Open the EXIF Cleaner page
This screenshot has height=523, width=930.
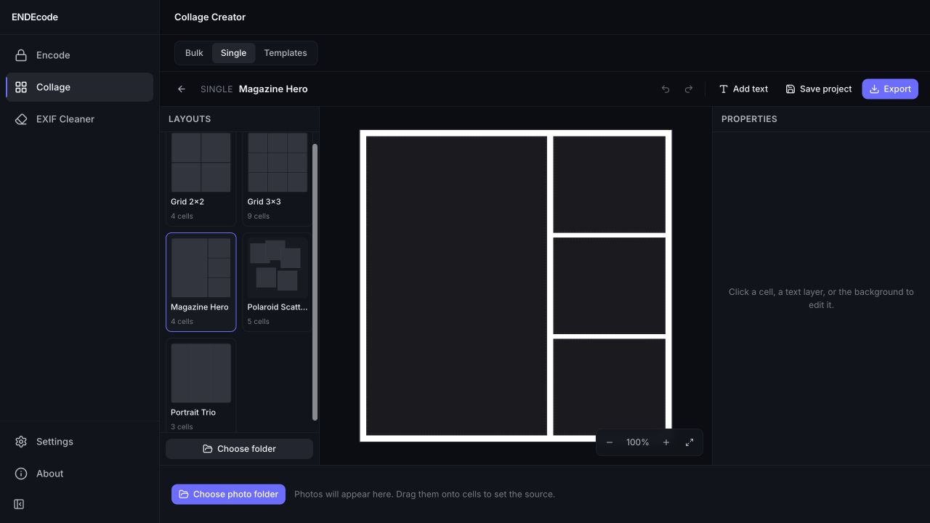point(79,119)
